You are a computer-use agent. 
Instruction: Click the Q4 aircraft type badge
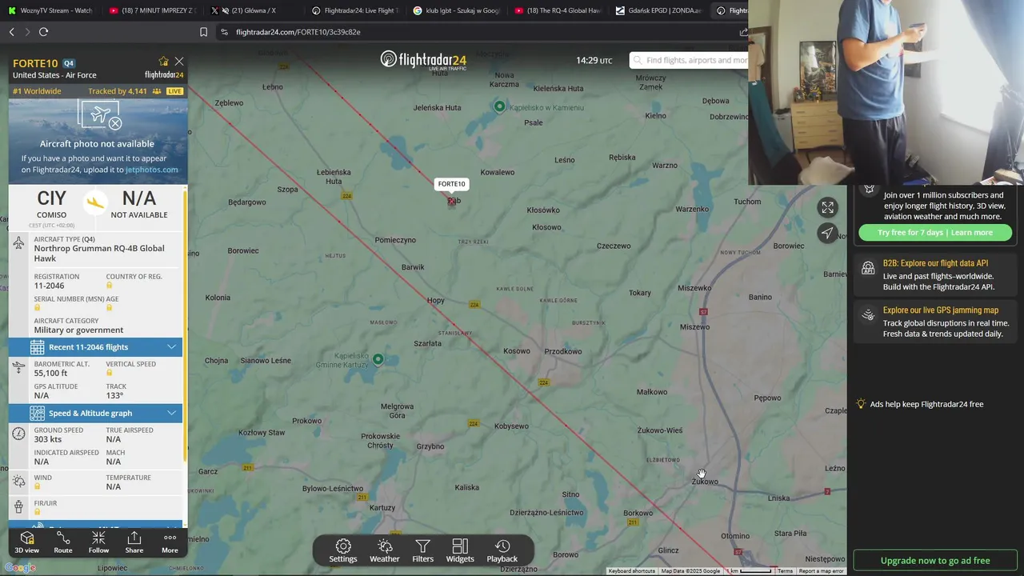[x=69, y=63]
